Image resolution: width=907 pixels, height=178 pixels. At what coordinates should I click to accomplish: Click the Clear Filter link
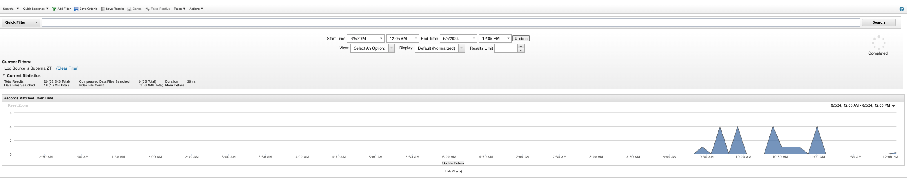coord(67,68)
